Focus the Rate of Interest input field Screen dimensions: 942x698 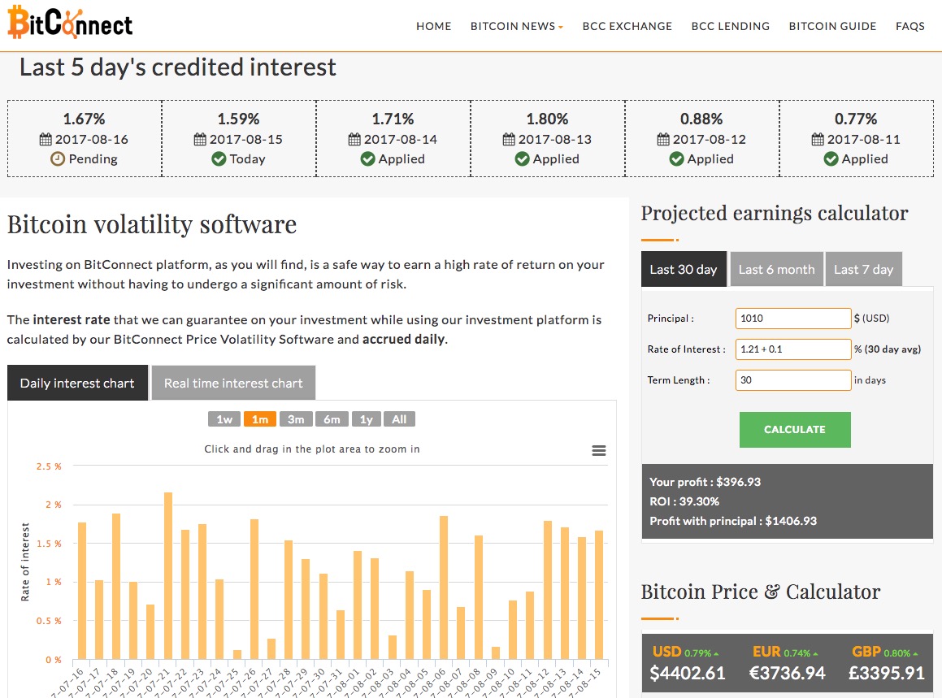point(793,349)
